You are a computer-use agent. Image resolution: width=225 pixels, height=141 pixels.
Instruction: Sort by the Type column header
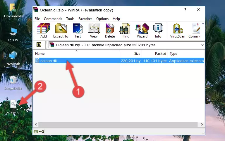coord(186,54)
